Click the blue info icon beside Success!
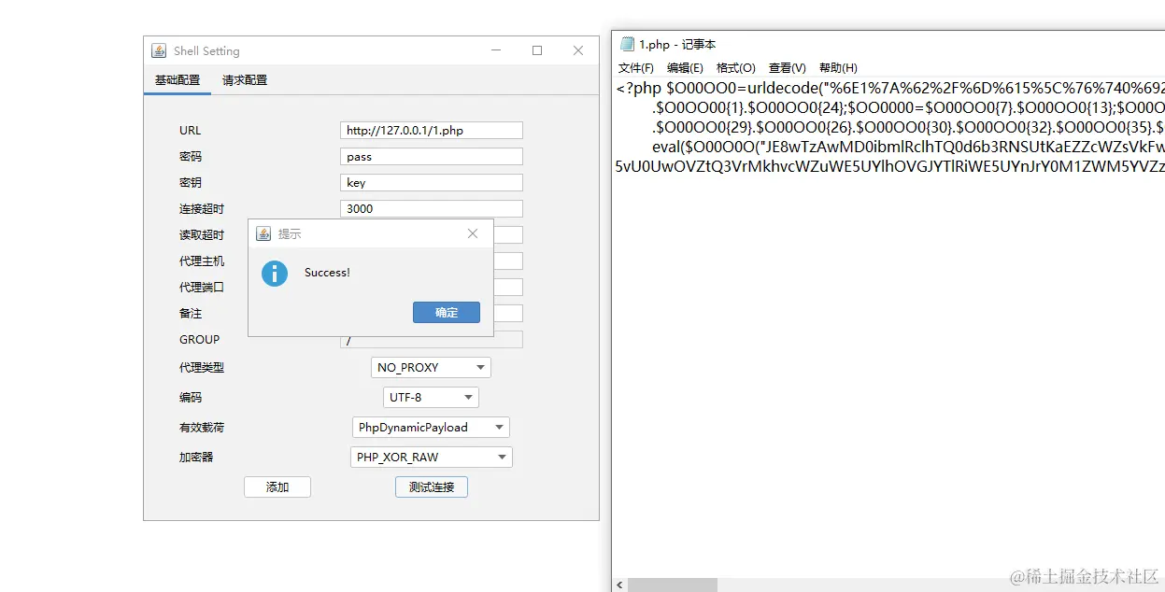Screen dimensions: 1165x592 275,273
